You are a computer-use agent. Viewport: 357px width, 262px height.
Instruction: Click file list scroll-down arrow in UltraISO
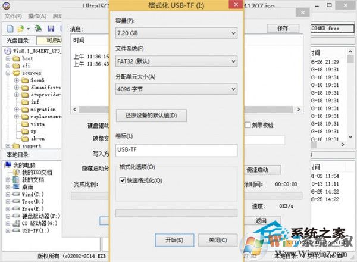(350, 137)
